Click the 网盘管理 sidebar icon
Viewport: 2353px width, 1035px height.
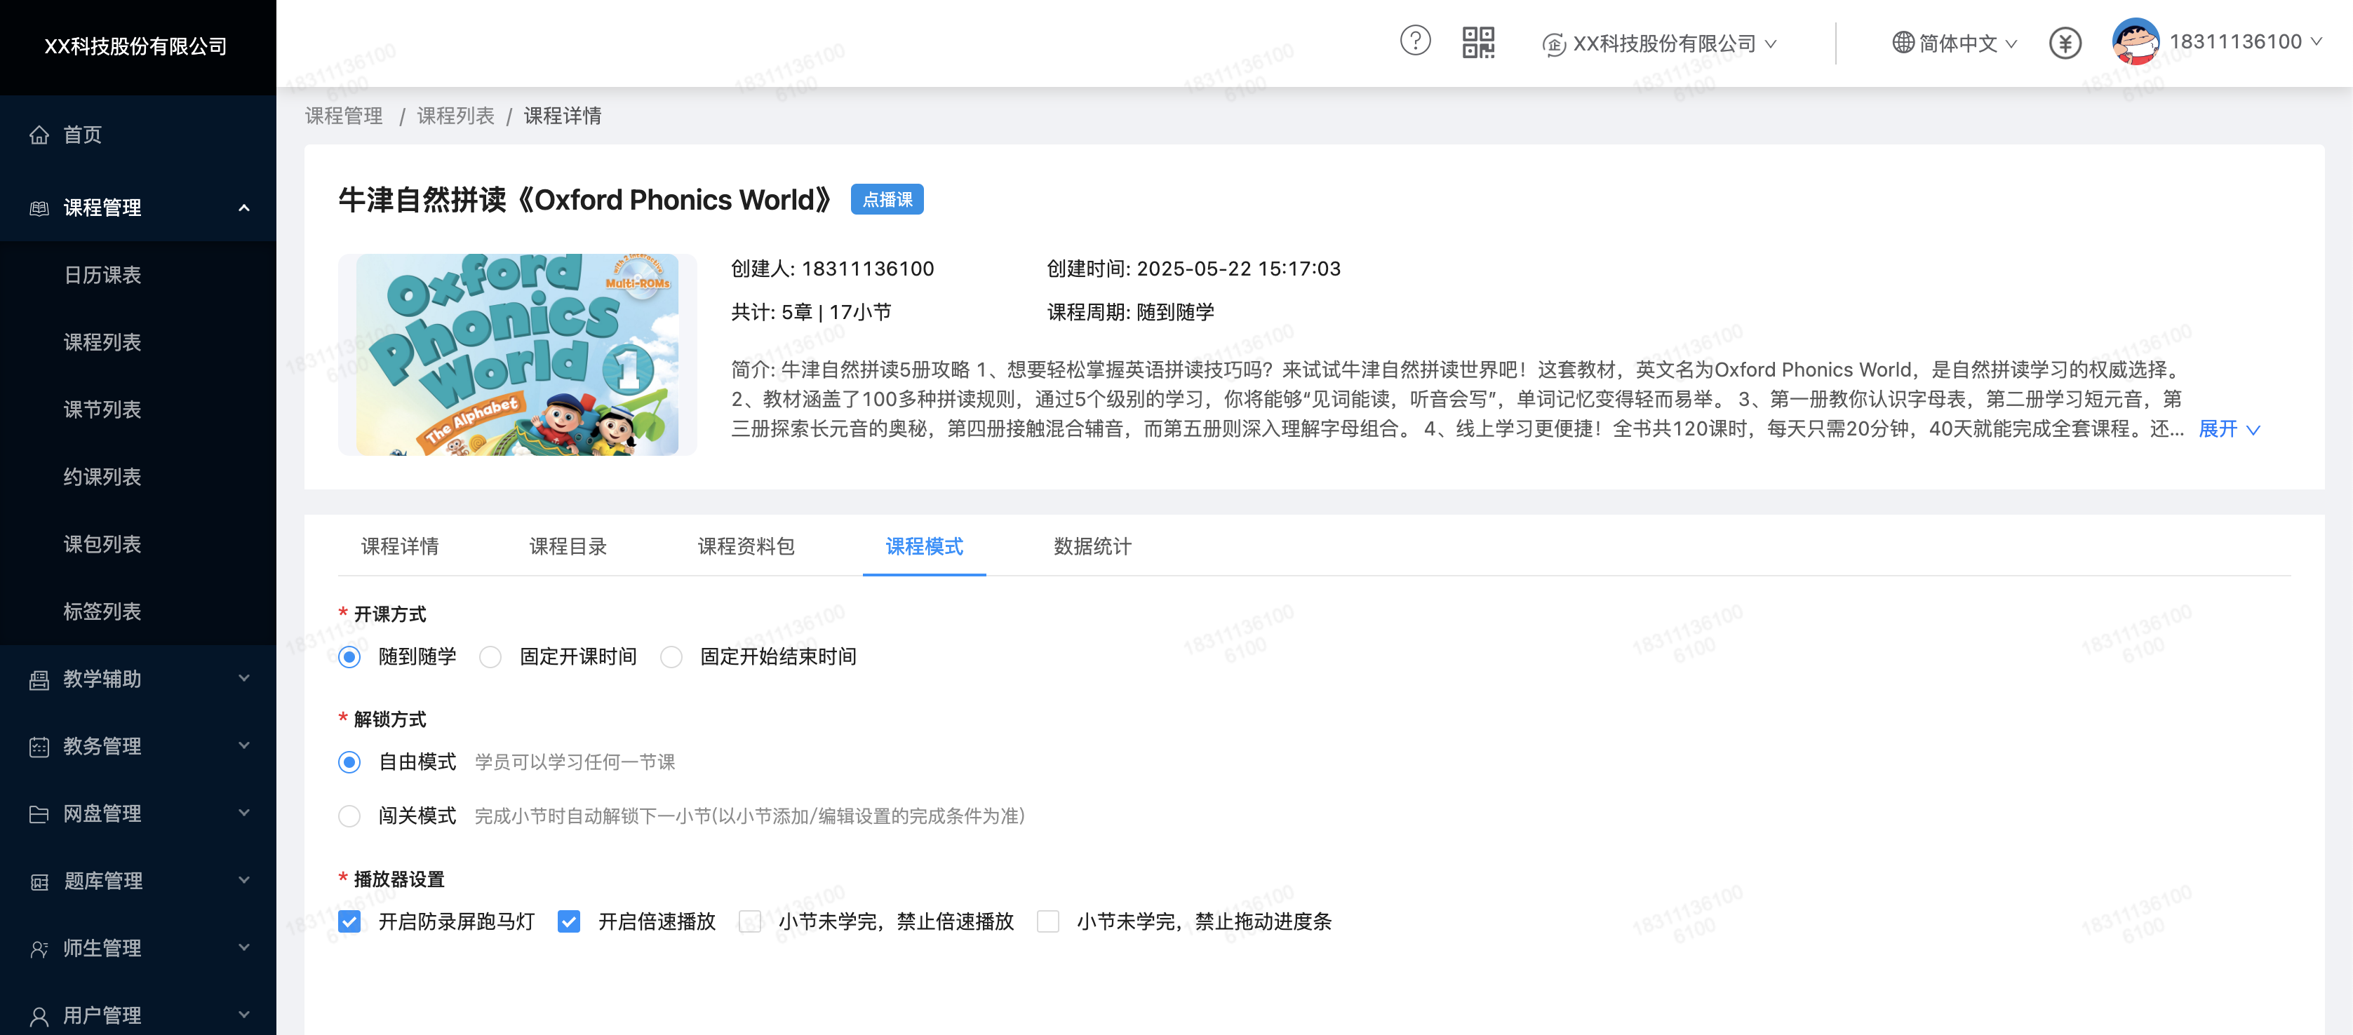pyautogui.click(x=39, y=813)
